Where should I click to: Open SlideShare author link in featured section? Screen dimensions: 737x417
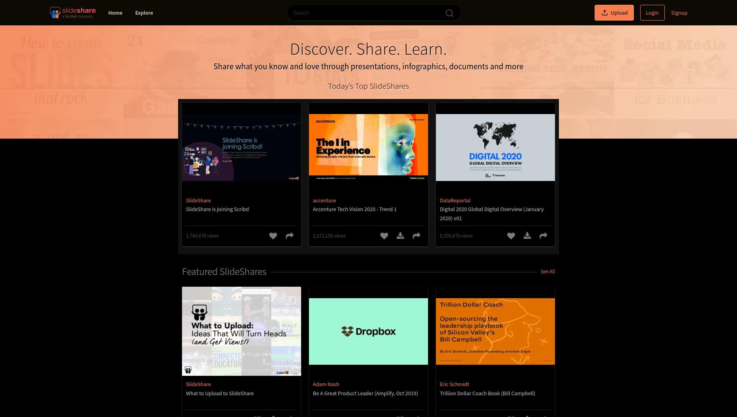click(x=198, y=384)
